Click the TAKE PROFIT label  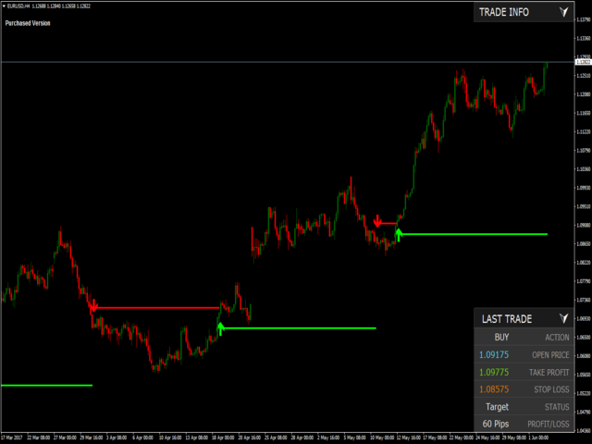pos(549,373)
